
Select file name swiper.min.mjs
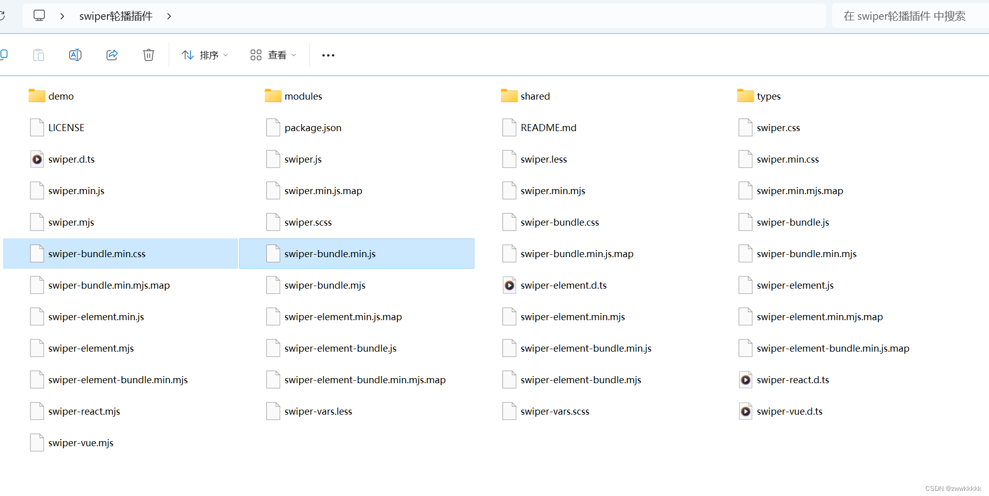pos(553,191)
